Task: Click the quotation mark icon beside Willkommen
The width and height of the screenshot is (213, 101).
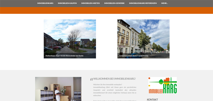Action: click(x=91, y=79)
